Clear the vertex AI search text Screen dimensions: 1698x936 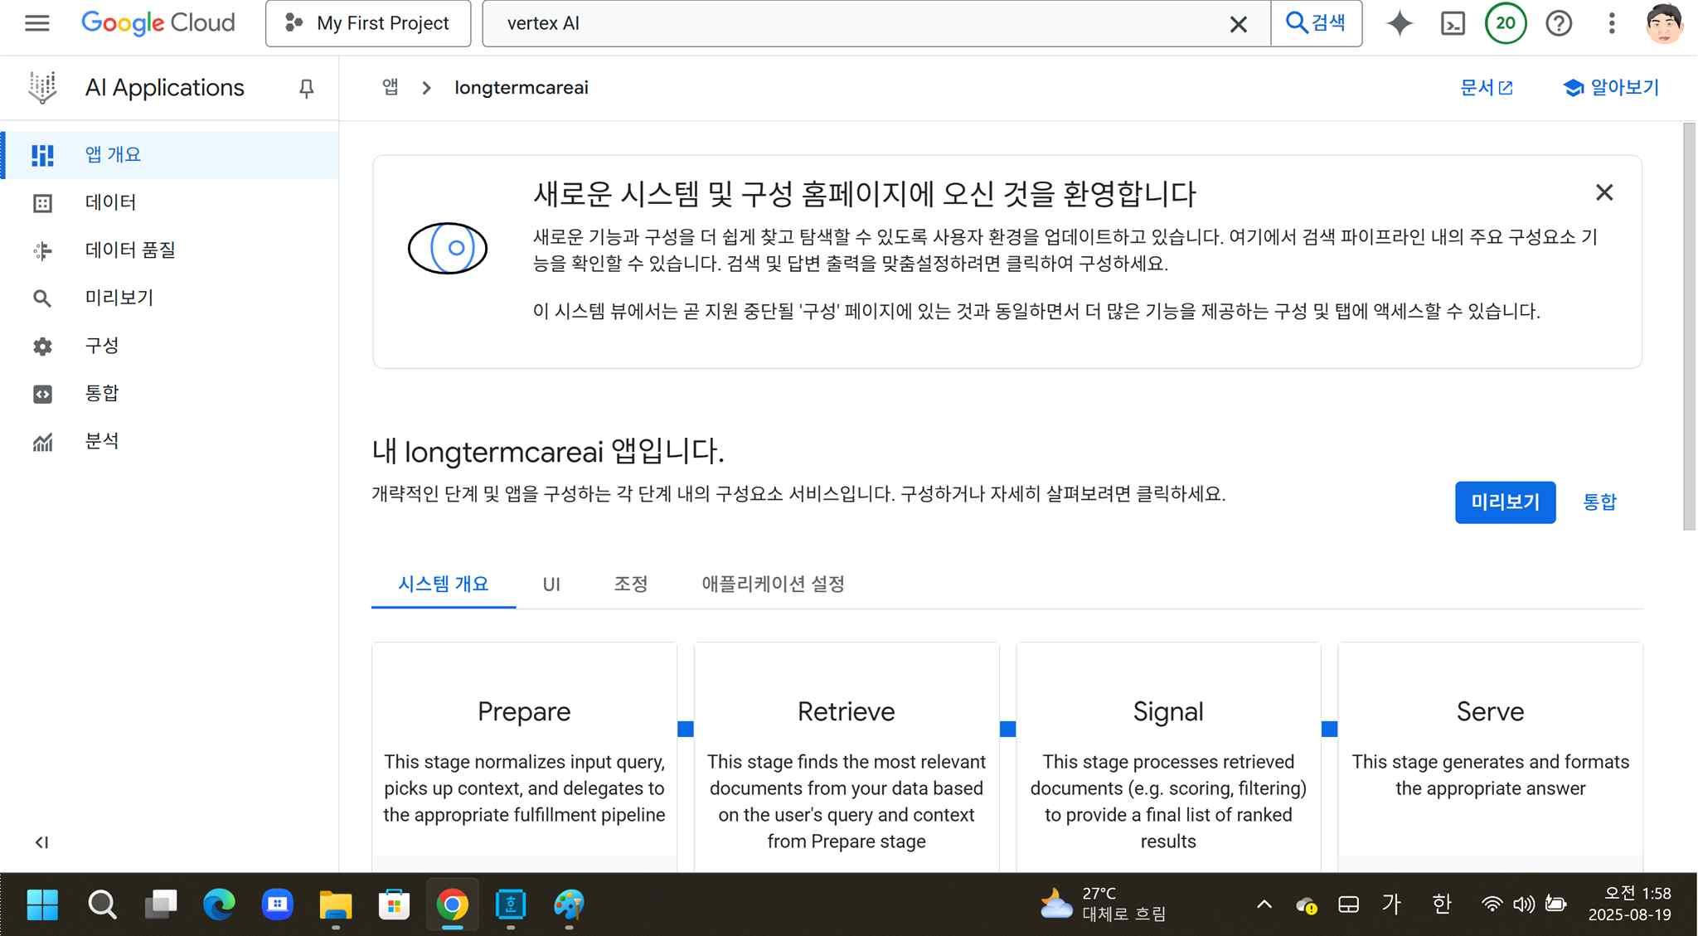[x=1238, y=24]
